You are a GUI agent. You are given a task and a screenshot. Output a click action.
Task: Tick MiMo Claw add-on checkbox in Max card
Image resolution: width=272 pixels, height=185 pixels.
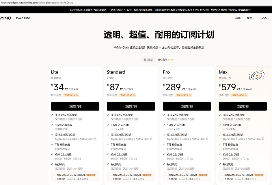(222, 177)
